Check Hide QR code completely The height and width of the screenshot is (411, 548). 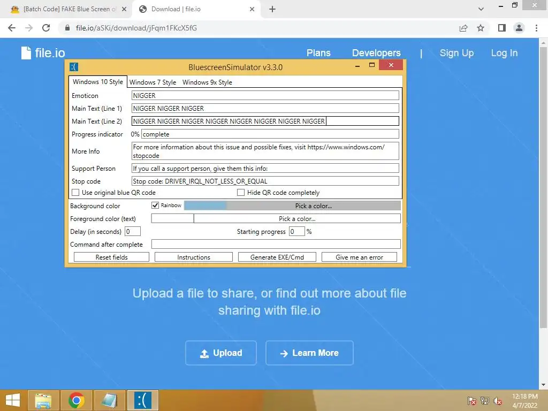click(x=241, y=193)
